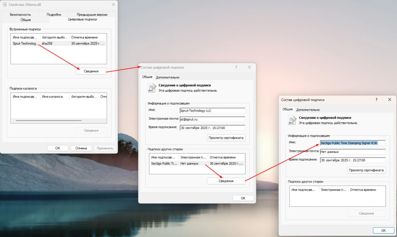Click the 15:27:00 signing time field in middle dialog
397x237 pixels.
[212, 128]
